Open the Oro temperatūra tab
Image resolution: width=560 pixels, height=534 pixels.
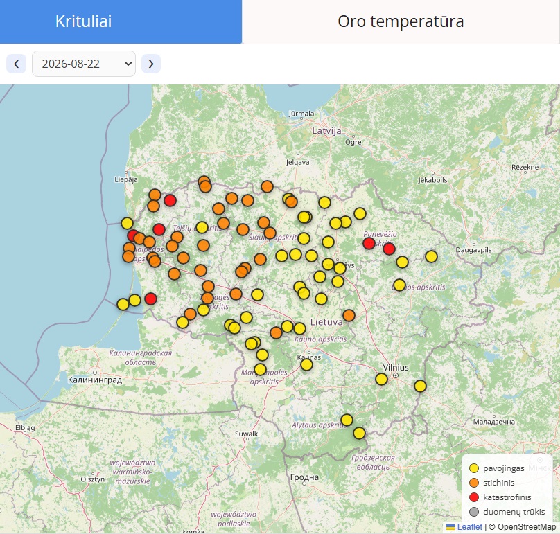coord(401,21)
